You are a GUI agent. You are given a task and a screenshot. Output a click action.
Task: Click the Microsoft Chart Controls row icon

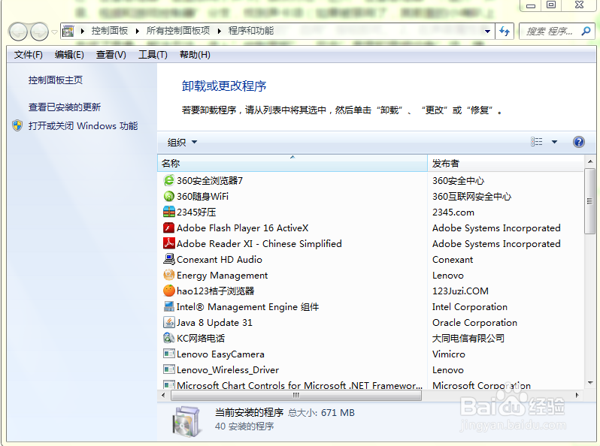168,384
